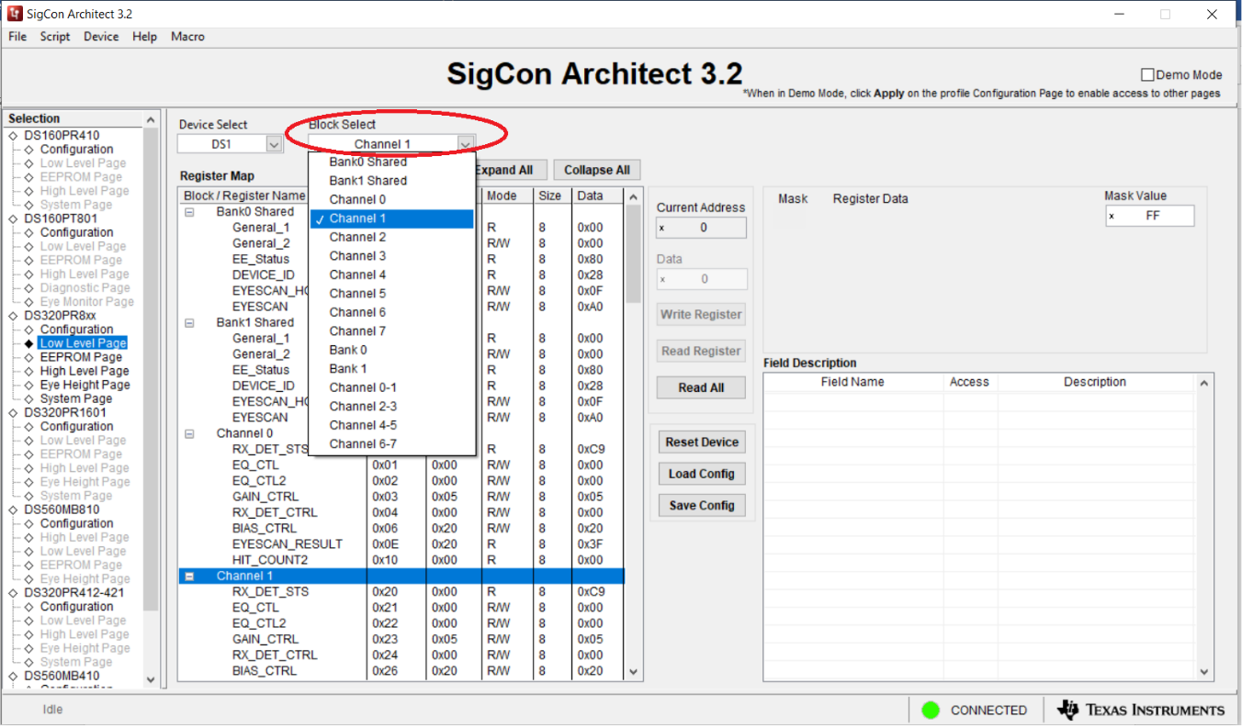The width and height of the screenshot is (1242, 728).
Task: Pick Channel 0-1 from the block list
Action: coord(392,387)
